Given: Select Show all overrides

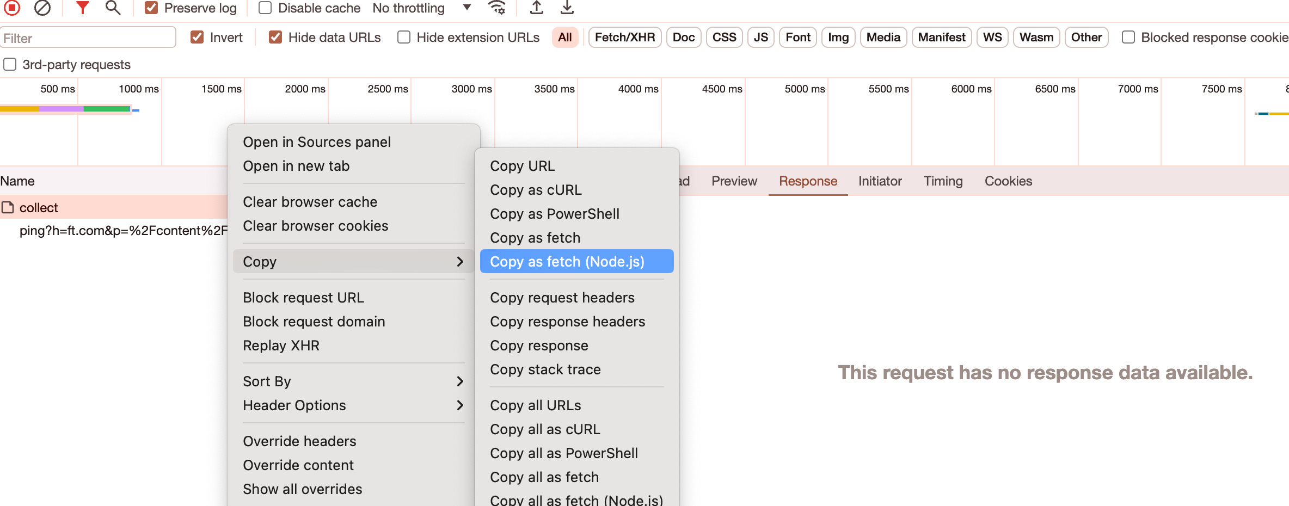Looking at the screenshot, I should (353, 489).
